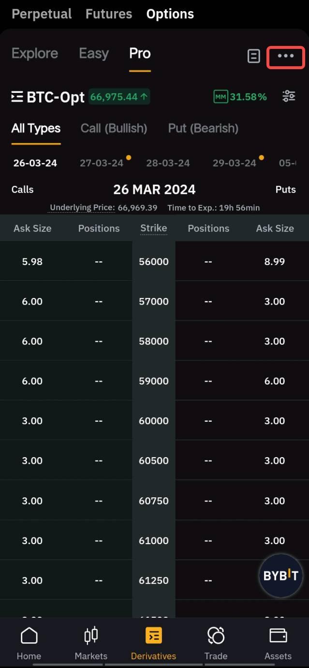This screenshot has height=668, width=309.
Task: Switch to the Perpetual tab
Action: 42,14
